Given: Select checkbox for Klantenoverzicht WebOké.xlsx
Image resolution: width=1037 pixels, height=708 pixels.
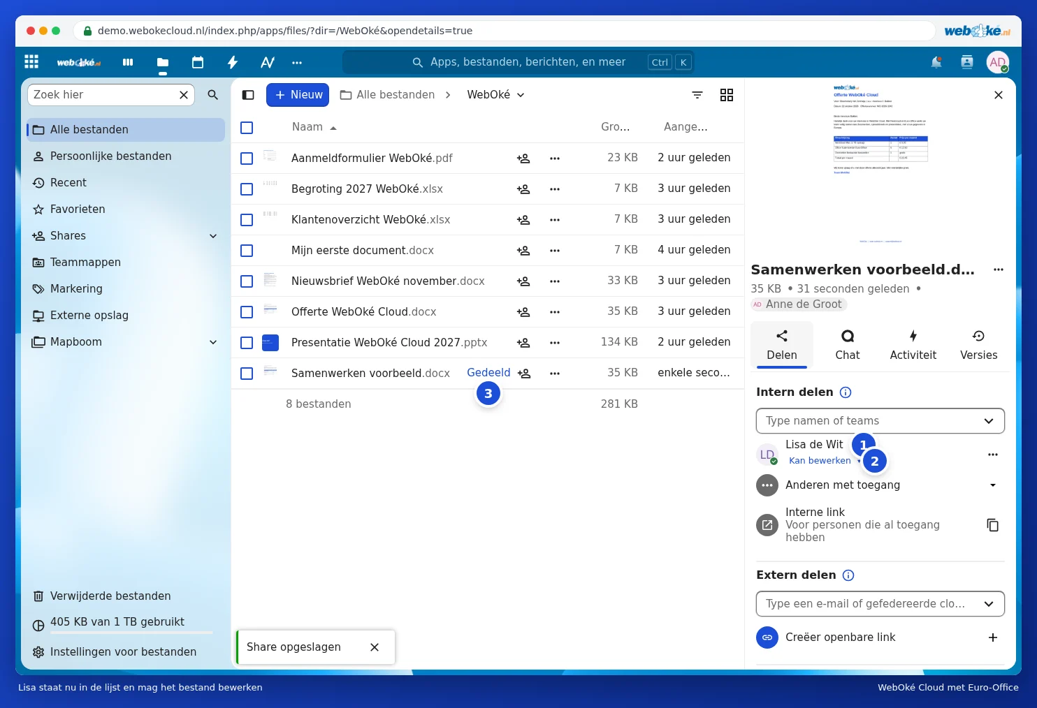Looking at the screenshot, I should tap(247, 220).
